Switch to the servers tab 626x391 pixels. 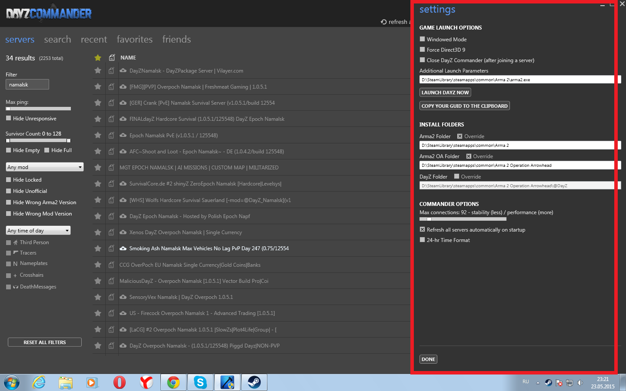click(x=20, y=39)
